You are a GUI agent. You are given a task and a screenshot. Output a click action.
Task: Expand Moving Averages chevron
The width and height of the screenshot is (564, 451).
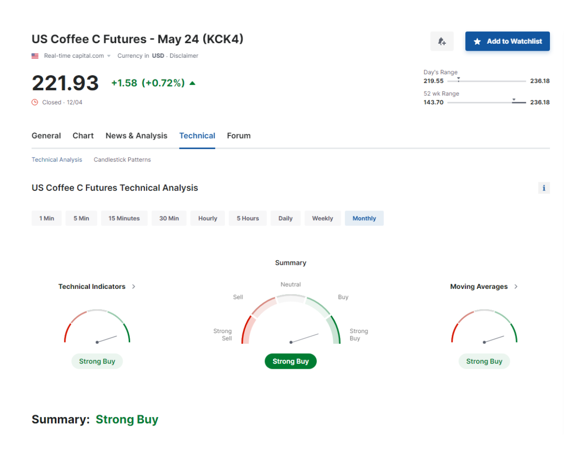coord(516,287)
